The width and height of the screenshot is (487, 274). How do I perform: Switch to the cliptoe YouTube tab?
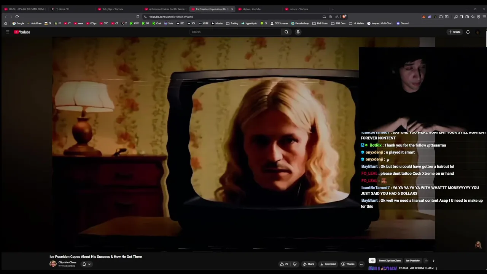[x=259, y=9]
